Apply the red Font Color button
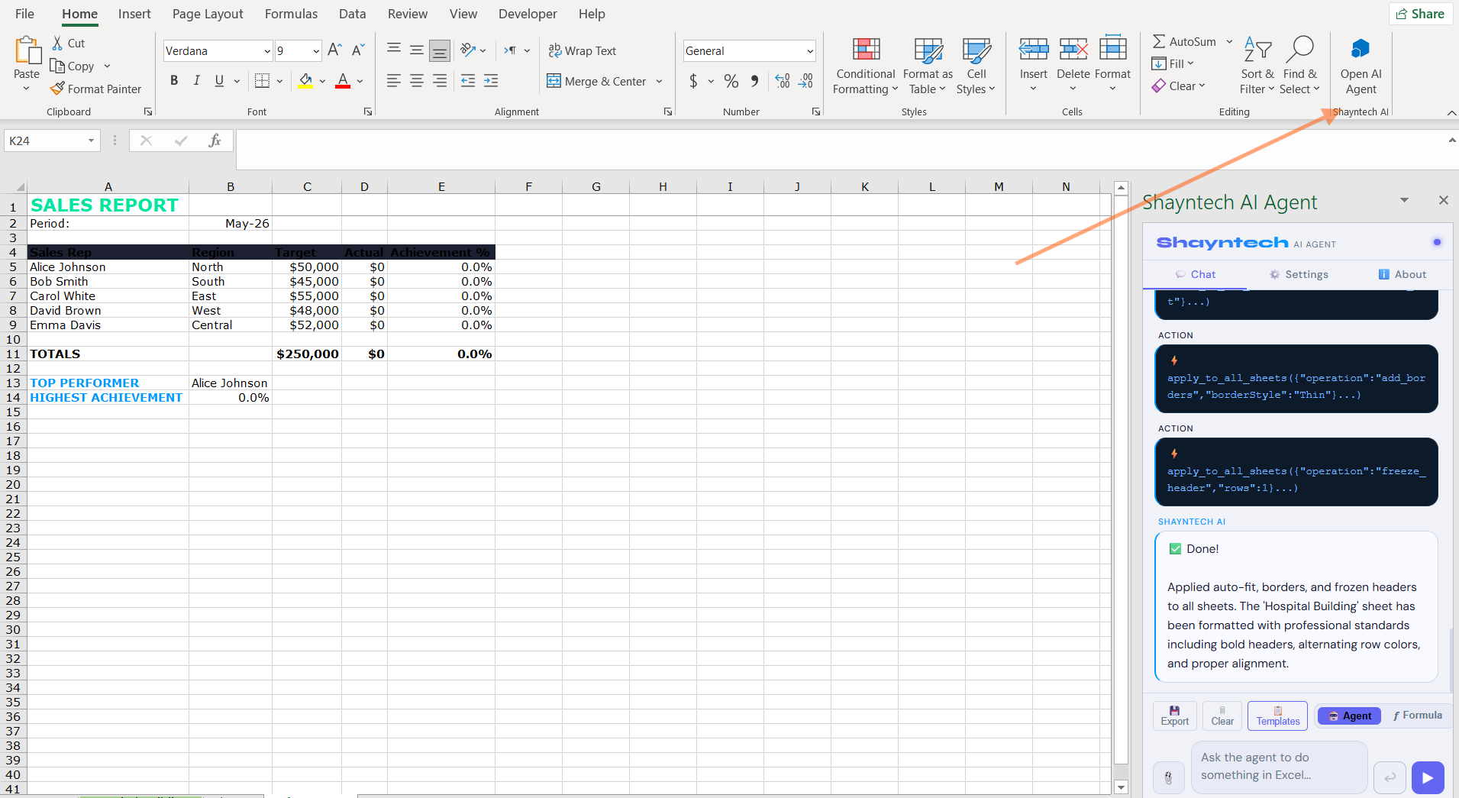 coord(343,80)
